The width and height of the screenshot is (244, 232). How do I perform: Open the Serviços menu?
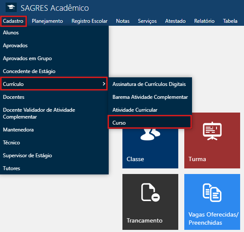point(147,21)
